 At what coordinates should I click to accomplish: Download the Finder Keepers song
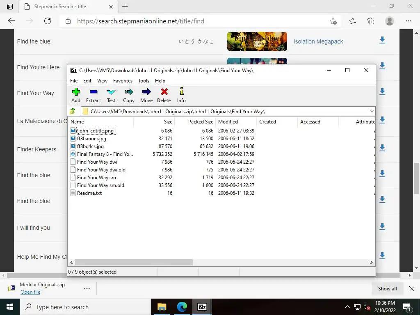click(x=382, y=148)
